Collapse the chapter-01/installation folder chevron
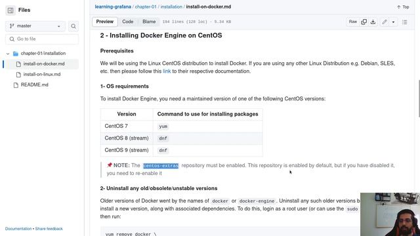The image size is (420, 236). coord(8,54)
